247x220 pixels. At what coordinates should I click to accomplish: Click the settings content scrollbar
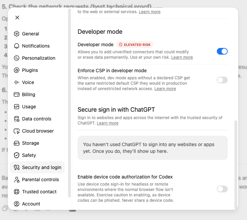236,164
